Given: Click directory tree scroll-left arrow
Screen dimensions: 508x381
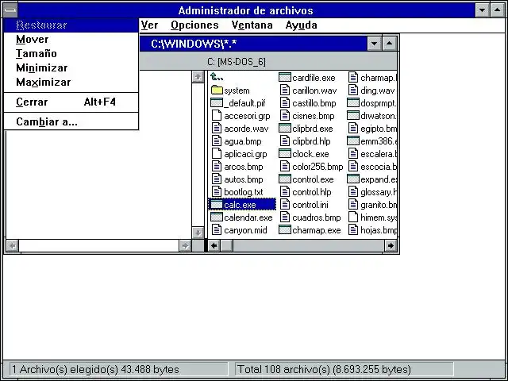Looking at the screenshot, I should pos(13,246).
